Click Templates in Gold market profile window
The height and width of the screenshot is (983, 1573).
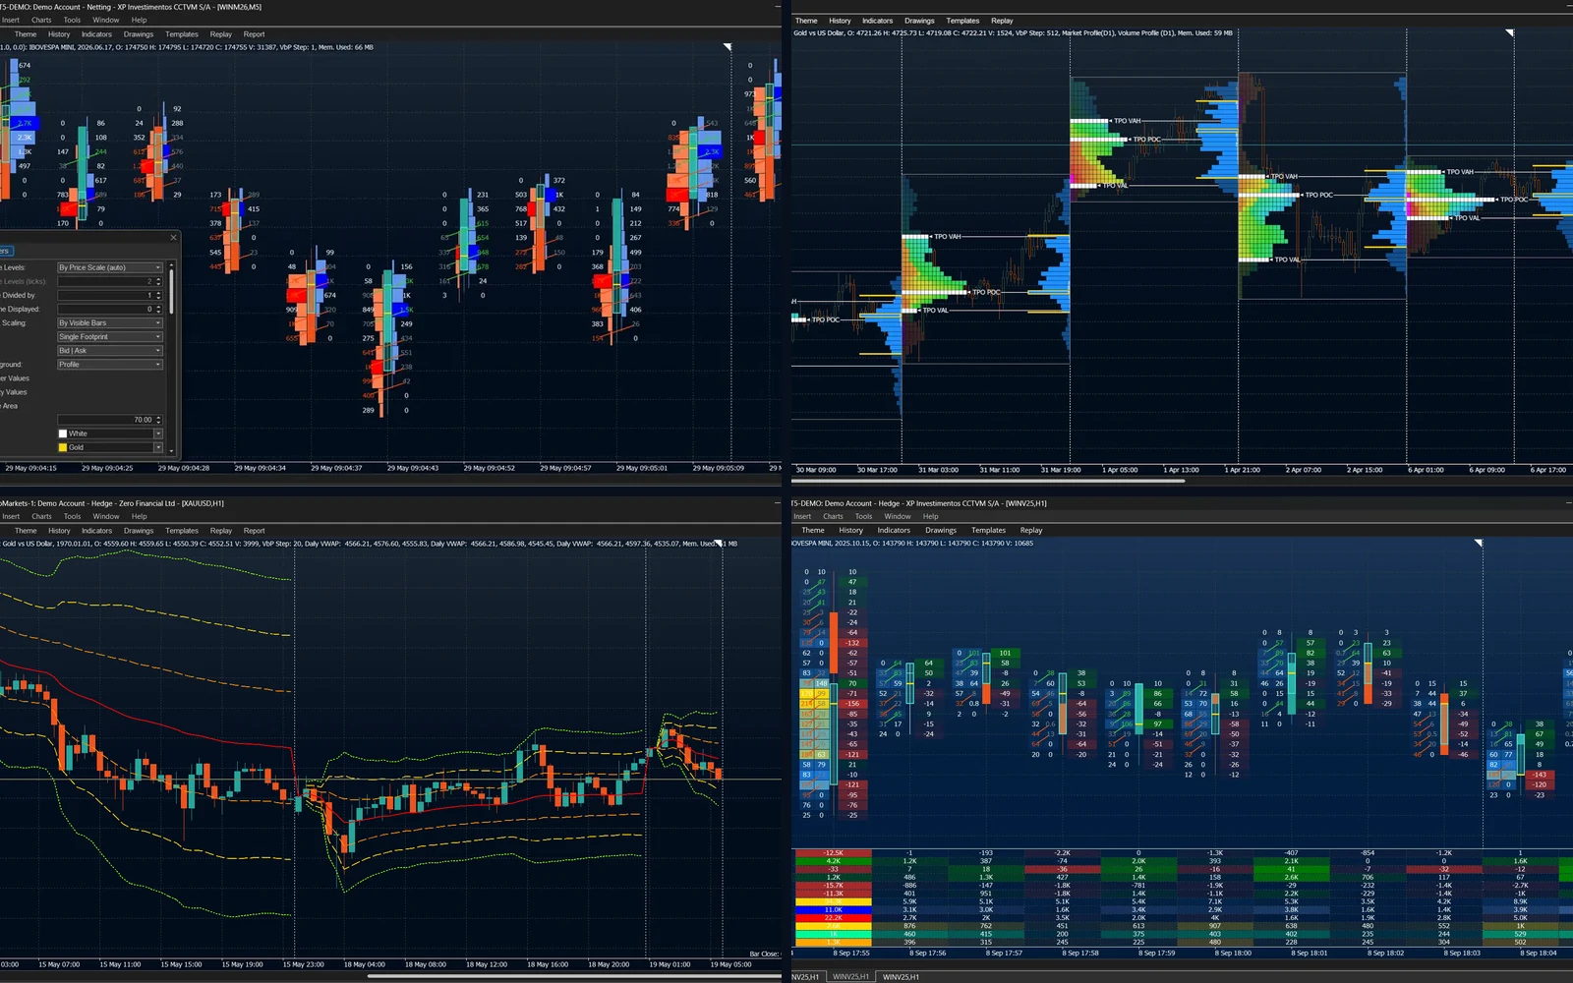click(x=962, y=21)
